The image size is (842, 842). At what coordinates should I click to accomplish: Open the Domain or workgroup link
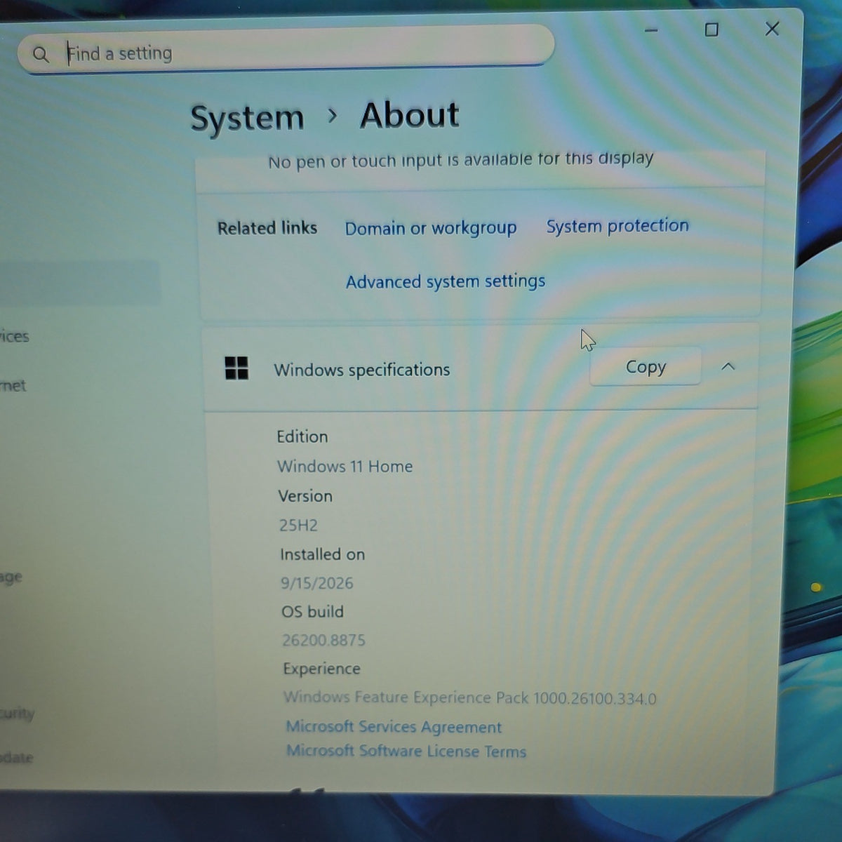coord(431,228)
